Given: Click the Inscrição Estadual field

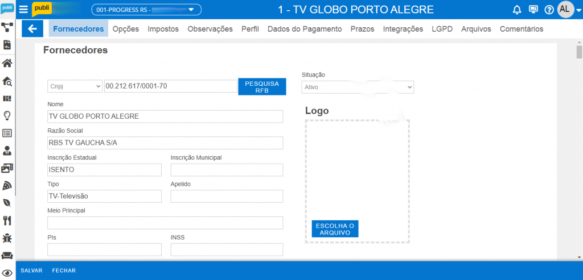Looking at the screenshot, I should click(x=105, y=170).
